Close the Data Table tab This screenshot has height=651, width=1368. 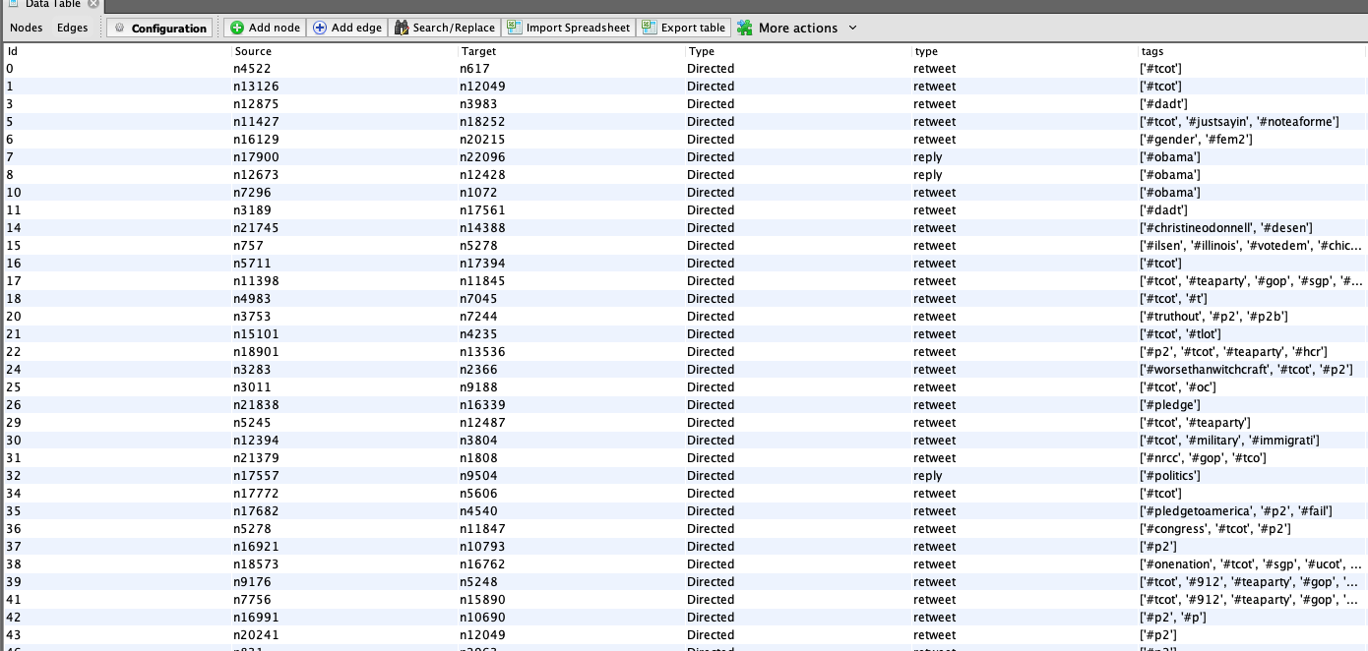[93, 4]
